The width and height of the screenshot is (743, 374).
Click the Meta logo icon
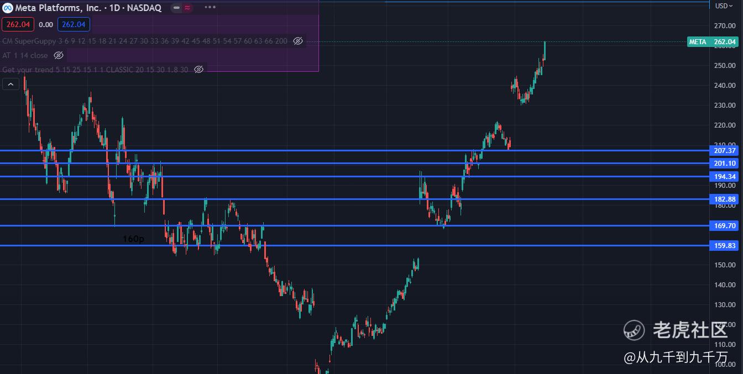(8, 8)
